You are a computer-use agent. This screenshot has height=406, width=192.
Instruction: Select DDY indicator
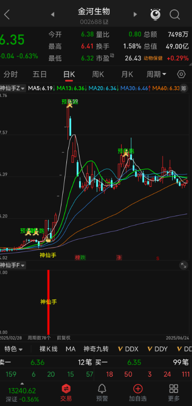(x=158, y=349)
